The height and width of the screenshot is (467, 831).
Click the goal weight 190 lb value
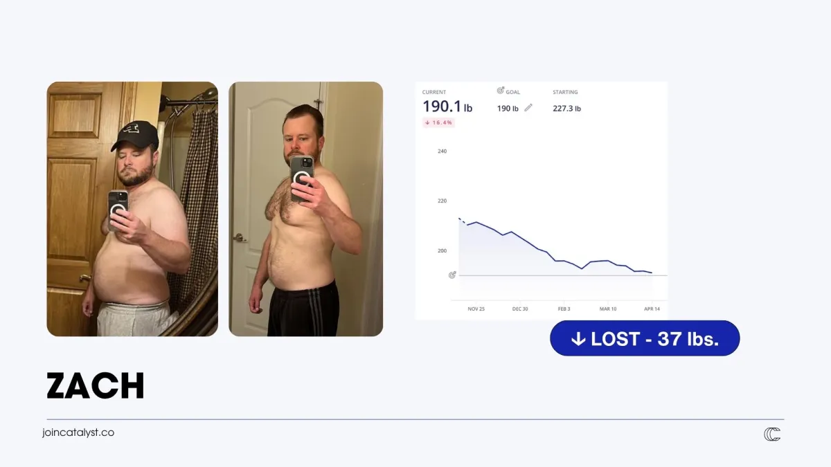tap(508, 109)
